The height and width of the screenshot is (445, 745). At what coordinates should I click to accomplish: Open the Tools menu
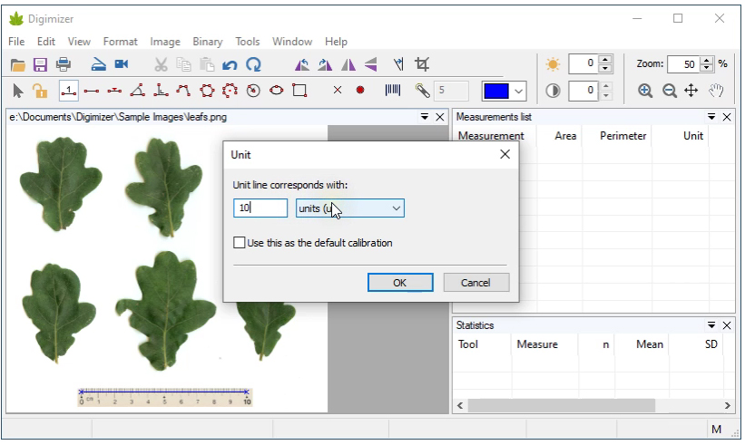tap(247, 42)
